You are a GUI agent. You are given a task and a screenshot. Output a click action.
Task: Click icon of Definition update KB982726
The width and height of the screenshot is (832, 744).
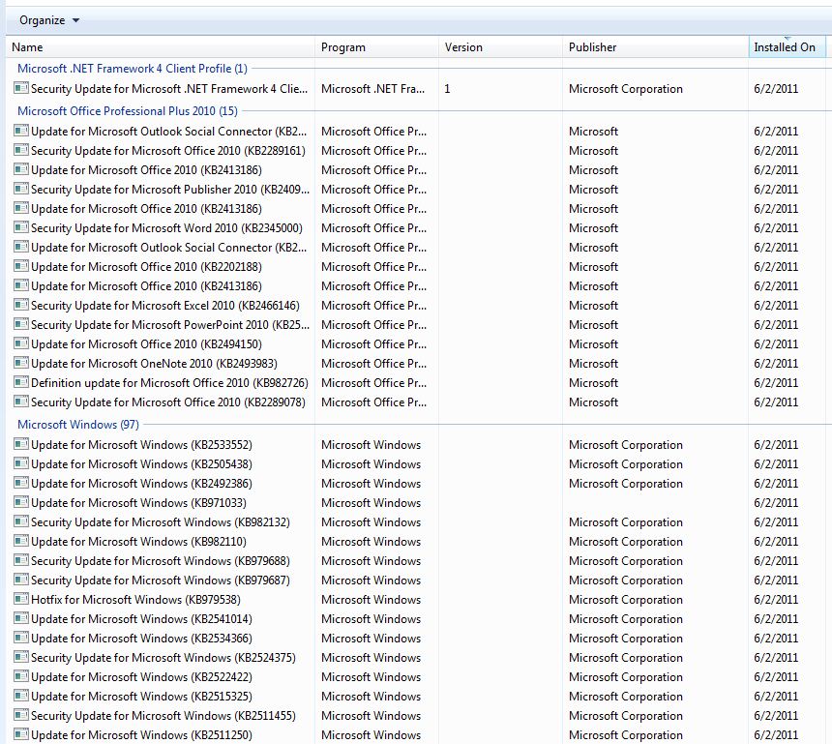20,382
